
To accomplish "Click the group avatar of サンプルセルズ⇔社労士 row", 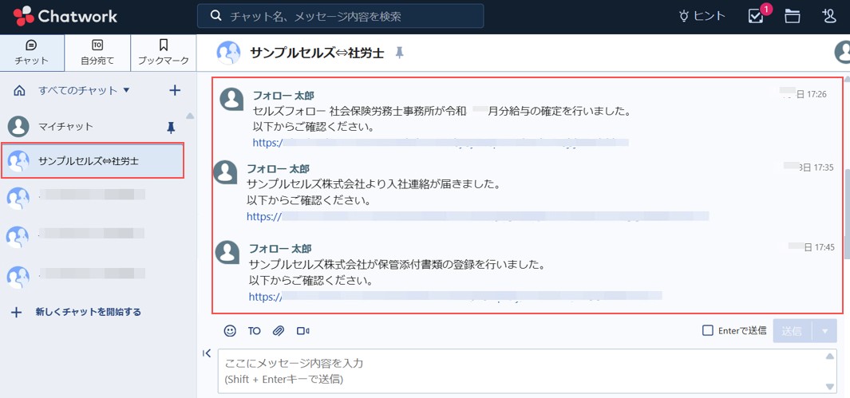I will [x=18, y=161].
